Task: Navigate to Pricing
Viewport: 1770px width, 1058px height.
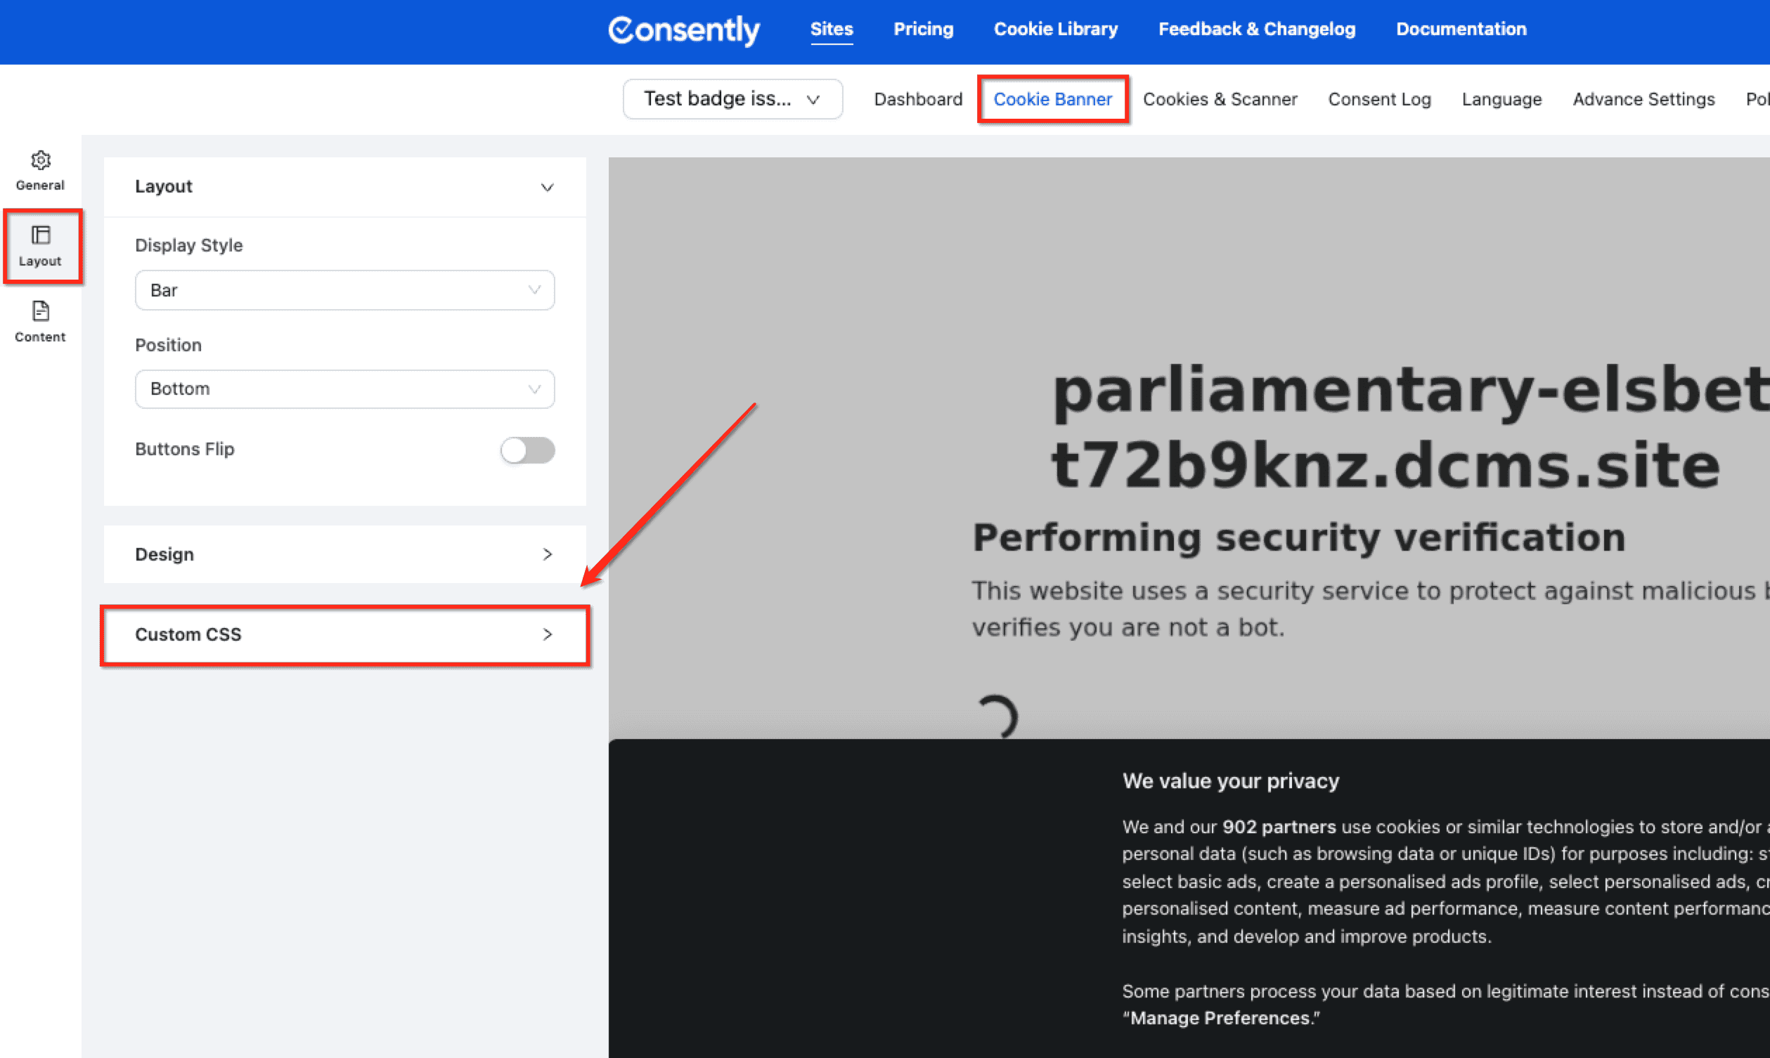Action: click(923, 30)
